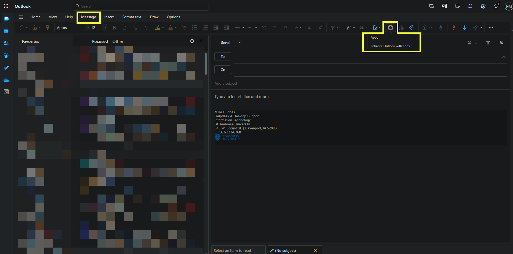Toggle the navigation pane hamburger menu

pyautogui.click(x=21, y=17)
